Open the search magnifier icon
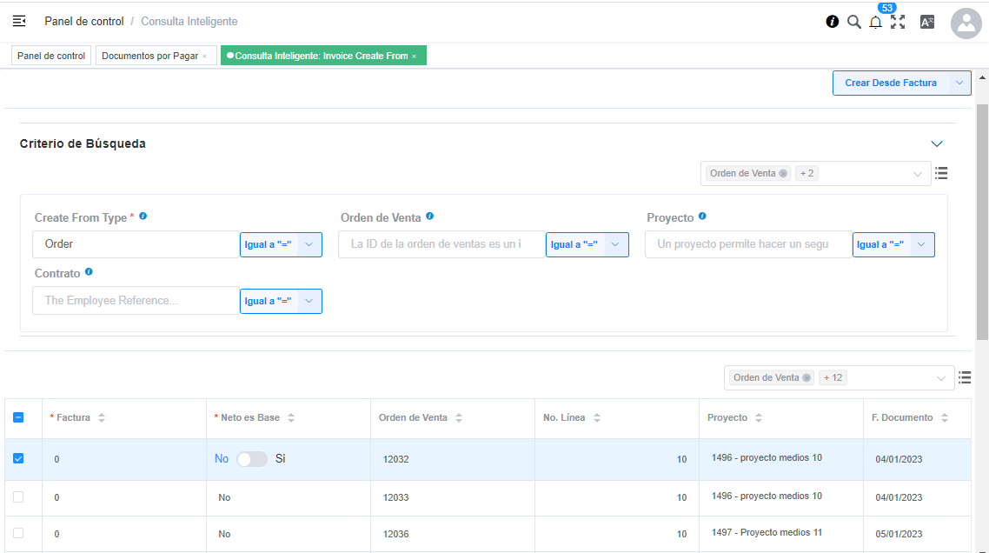Image resolution: width=989 pixels, height=553 pixels. (x=853, y=22)
